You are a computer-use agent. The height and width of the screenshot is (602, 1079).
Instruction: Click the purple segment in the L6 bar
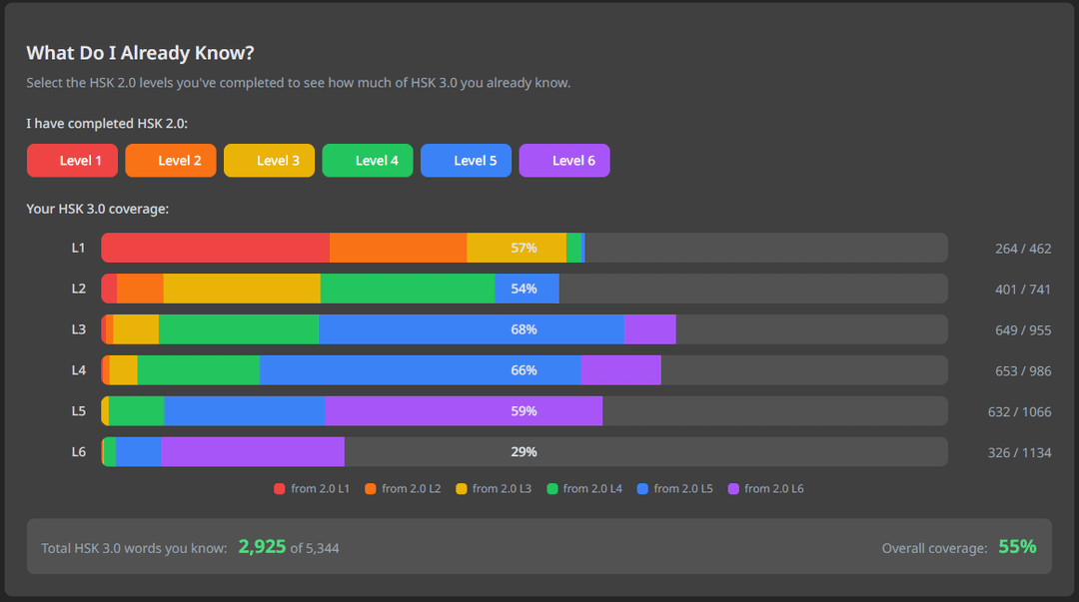tap(252, 452)
